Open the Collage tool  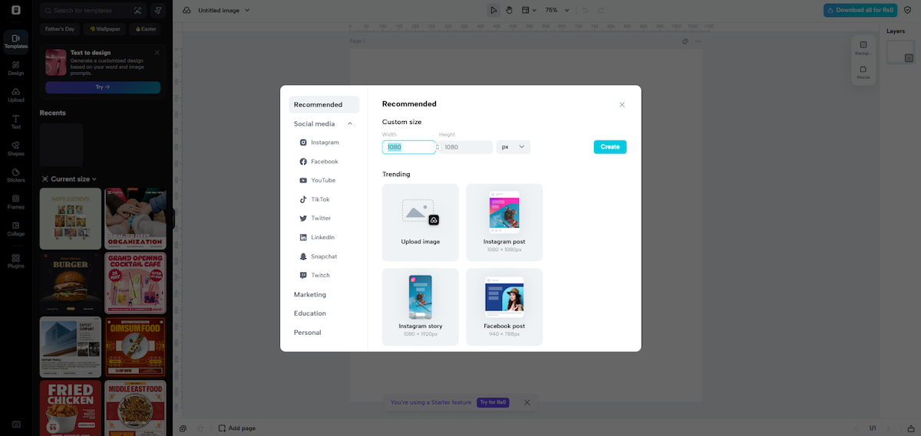15,229
